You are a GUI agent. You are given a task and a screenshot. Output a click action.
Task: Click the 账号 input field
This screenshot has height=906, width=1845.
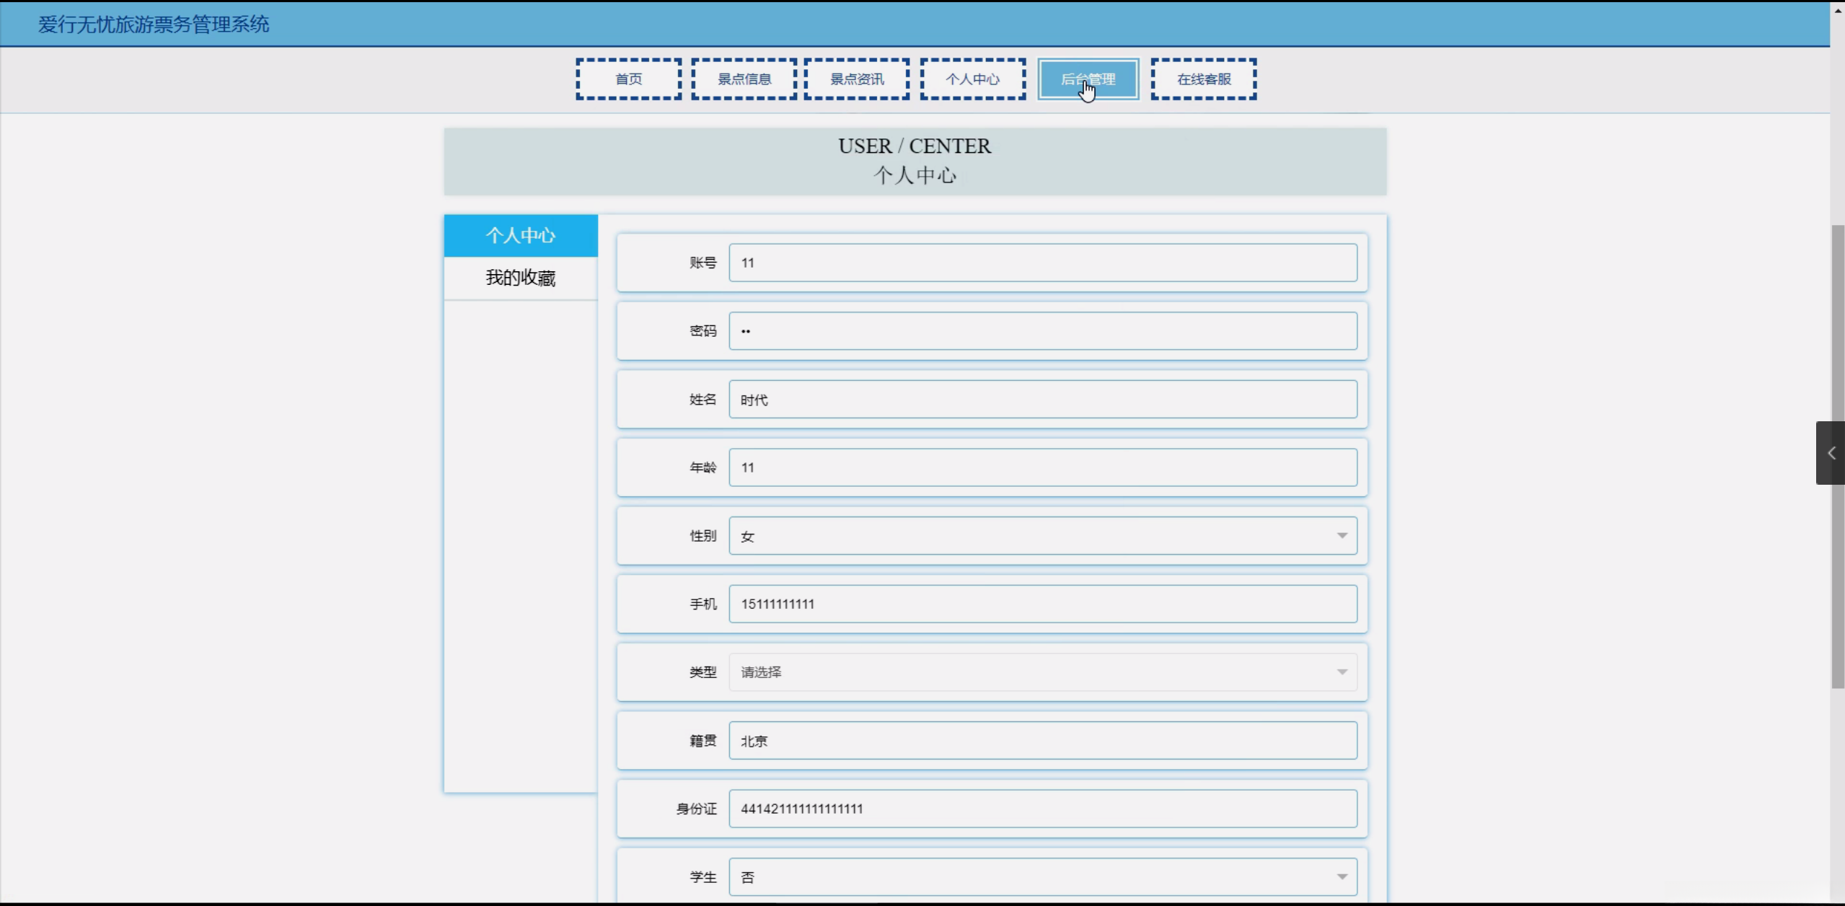pyautogui.click(x=1042, y=263)
